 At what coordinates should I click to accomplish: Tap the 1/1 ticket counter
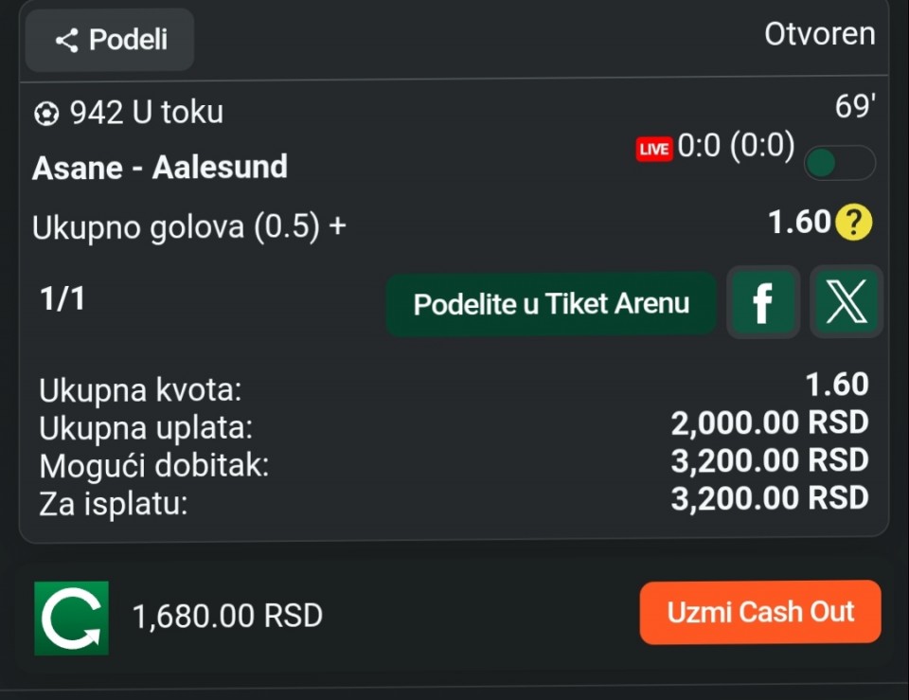[x=62, y=299]
